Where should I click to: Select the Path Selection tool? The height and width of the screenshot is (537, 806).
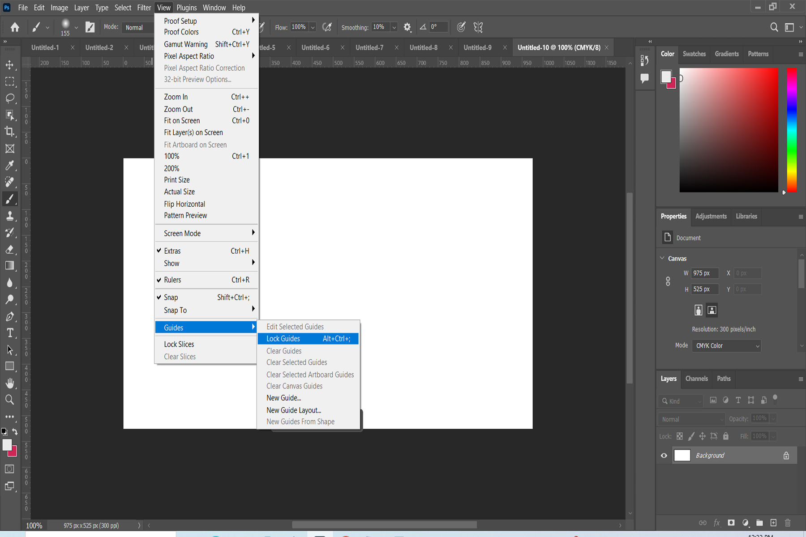coord(9,349)
